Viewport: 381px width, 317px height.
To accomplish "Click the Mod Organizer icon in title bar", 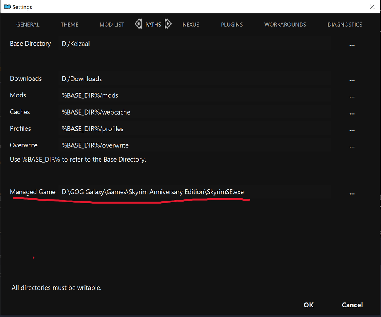I will tap(8, 7).
